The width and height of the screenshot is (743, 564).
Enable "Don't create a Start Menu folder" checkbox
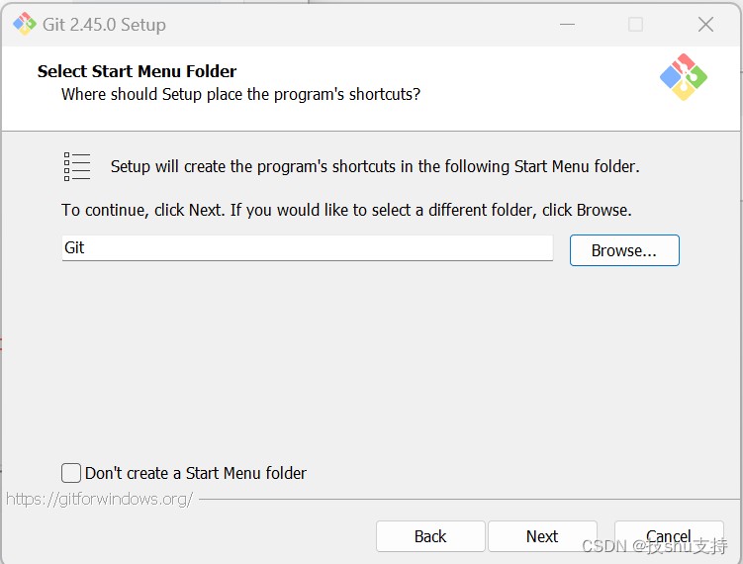pos(71,473)
